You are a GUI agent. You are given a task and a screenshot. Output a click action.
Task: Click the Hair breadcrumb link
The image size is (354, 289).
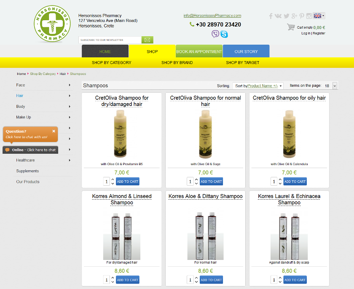point(62,74)
